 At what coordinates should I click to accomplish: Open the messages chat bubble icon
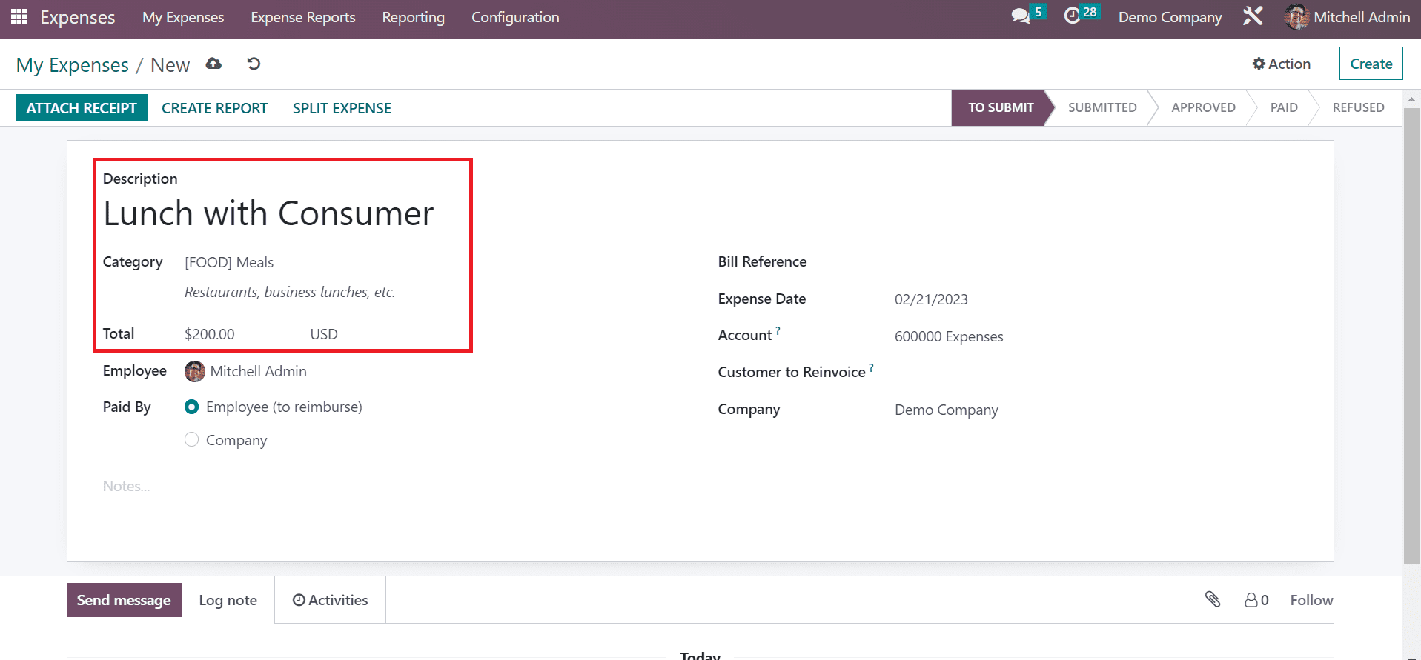click(x=1021, y=16)
